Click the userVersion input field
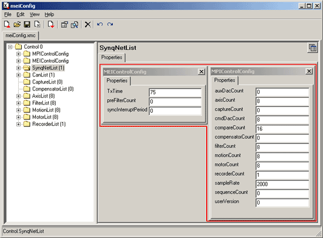 [282, 203]
